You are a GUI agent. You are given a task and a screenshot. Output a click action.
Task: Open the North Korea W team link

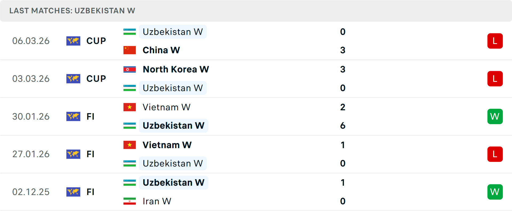click(x=176, y=70)
